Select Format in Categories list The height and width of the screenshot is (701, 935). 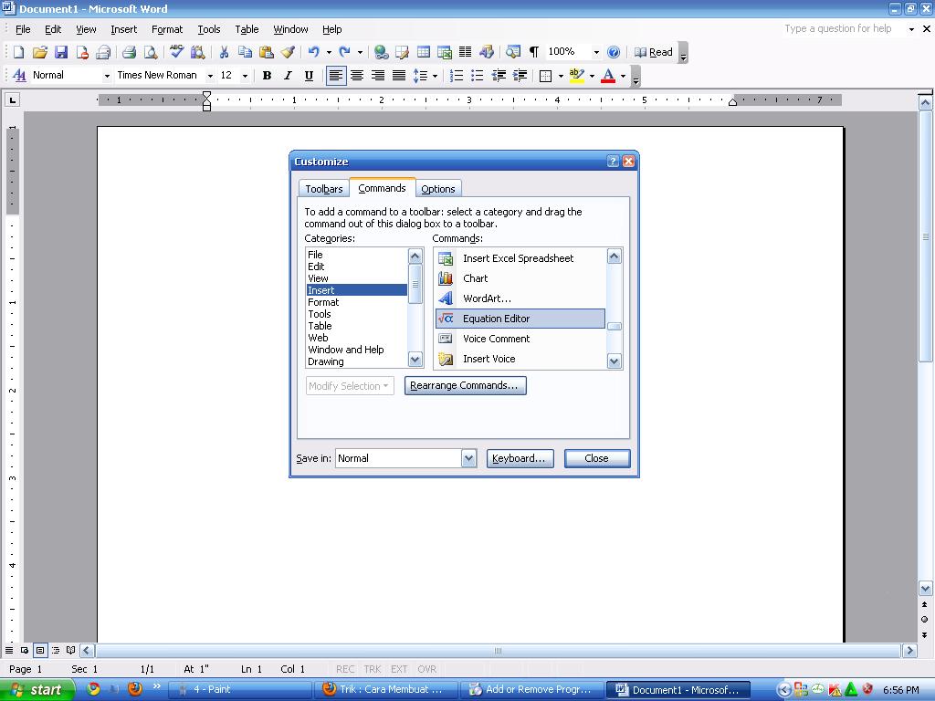pos(356,302)
